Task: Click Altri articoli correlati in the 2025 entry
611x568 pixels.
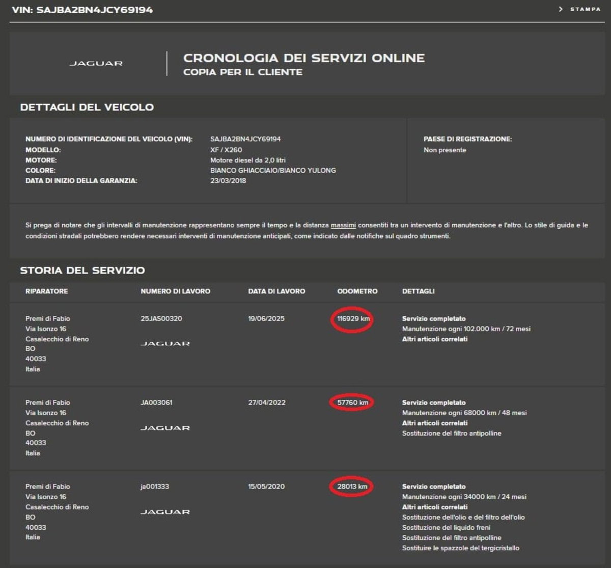Action: click(435, 339)
